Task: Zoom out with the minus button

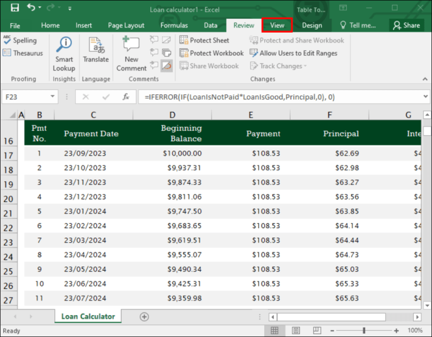Action: pos(332,331)
